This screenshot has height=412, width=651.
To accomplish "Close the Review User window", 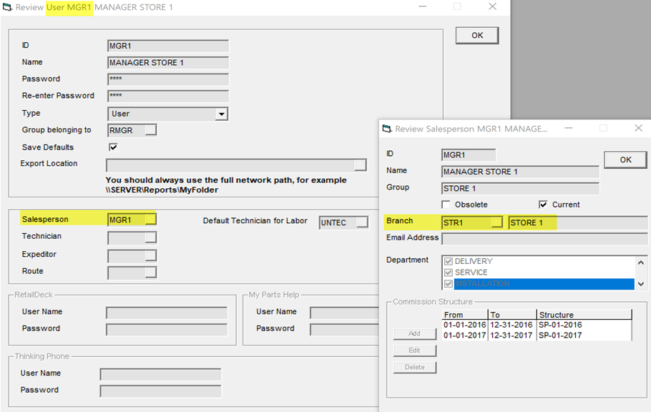I will click(x=492, y=6).
